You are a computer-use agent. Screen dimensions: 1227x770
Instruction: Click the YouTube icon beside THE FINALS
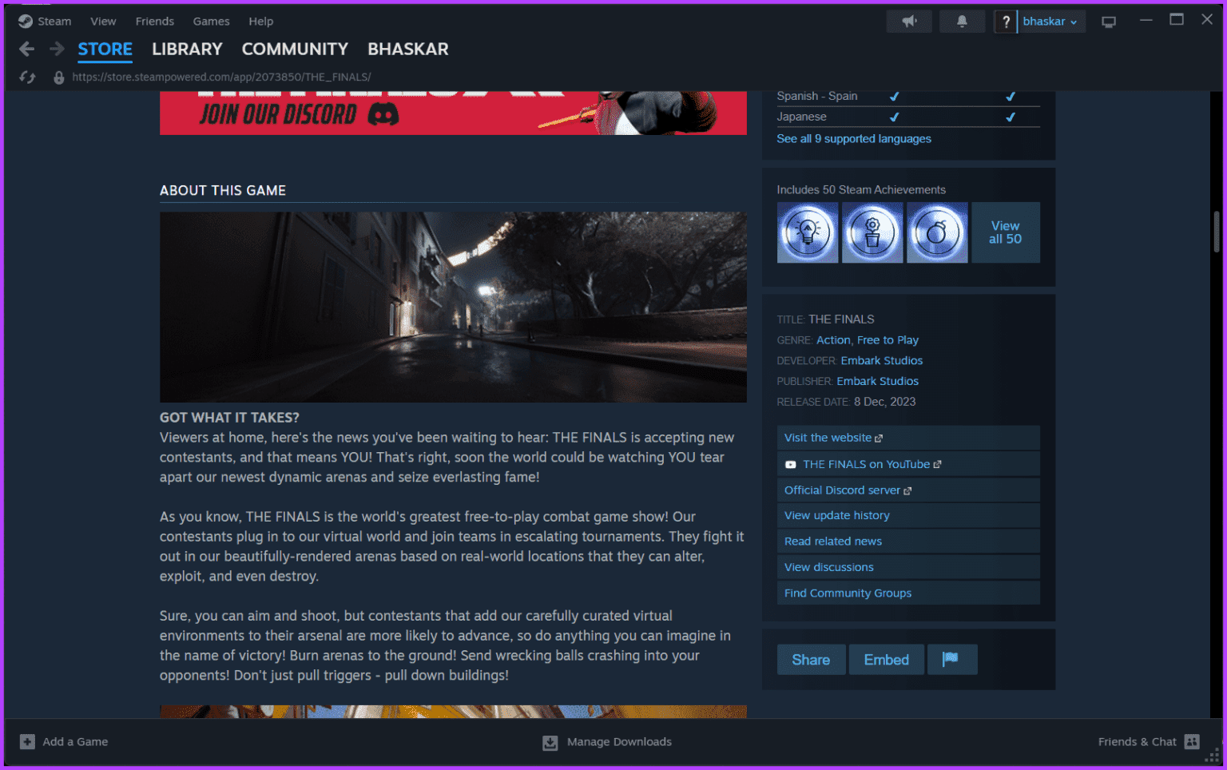(x=790, y=465)
